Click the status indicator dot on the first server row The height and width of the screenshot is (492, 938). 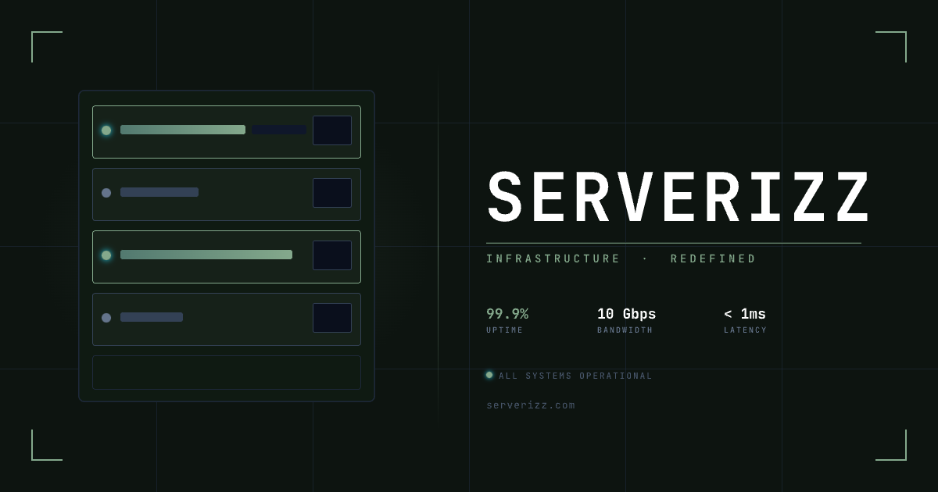click(x=106, y=130)
